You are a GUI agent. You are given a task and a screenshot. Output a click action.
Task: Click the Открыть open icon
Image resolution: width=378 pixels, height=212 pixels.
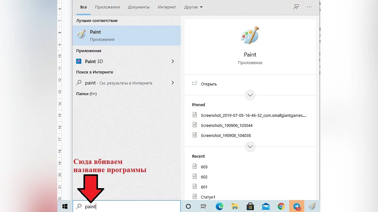(x=195, y=84)
